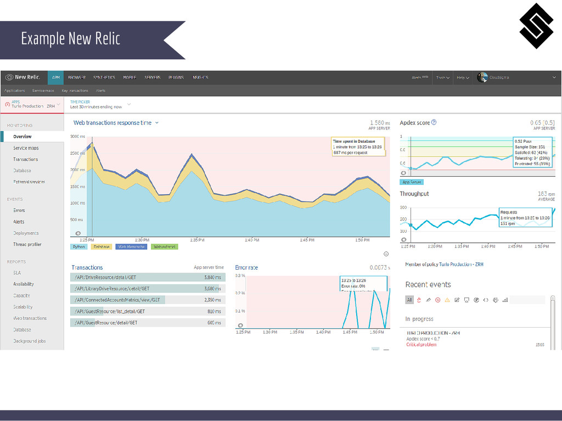This screenshot has width=562, height=421.
Task: Open Turlo Production - ZRH policy link
Action: (x=461, y=264)
